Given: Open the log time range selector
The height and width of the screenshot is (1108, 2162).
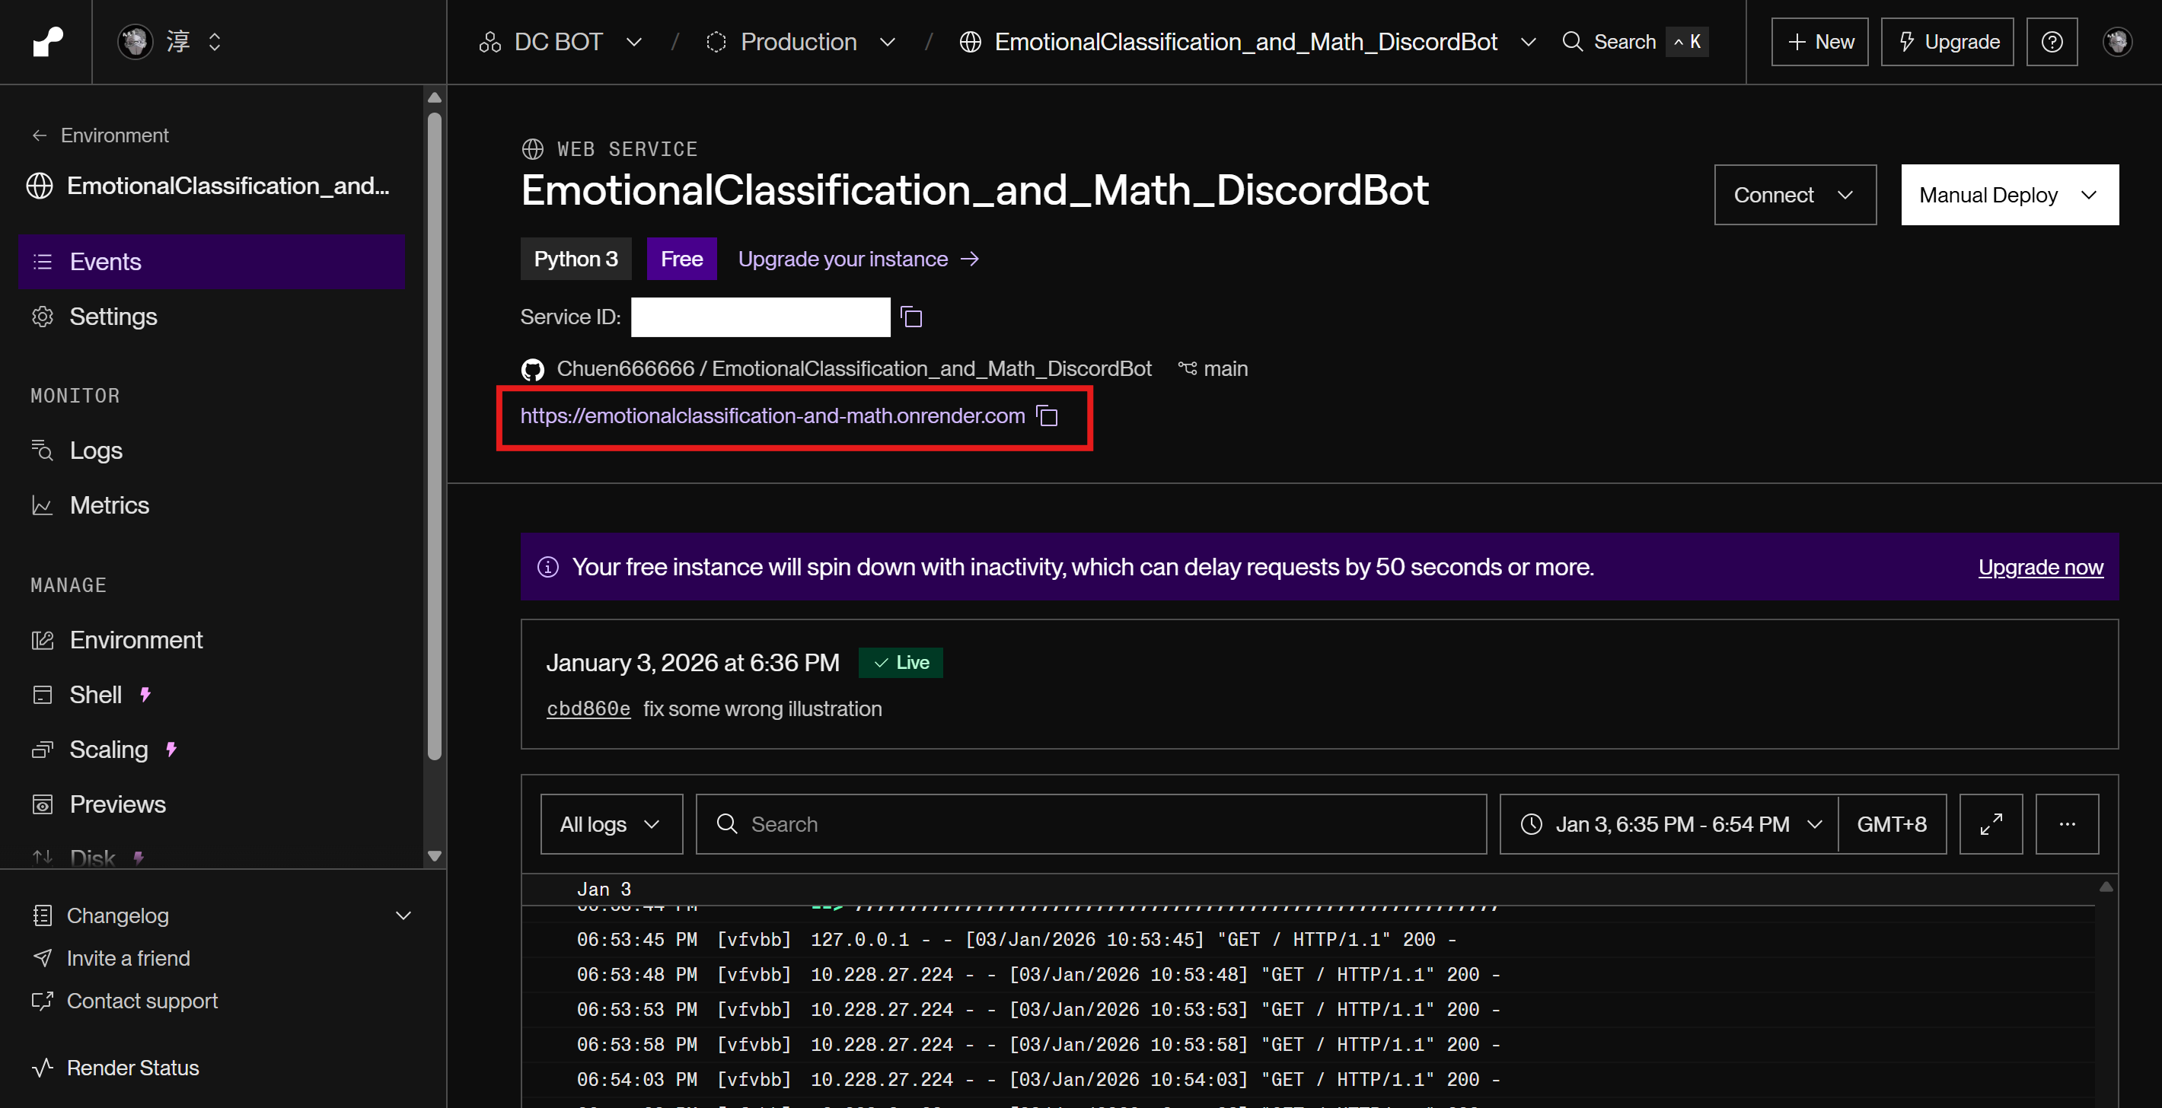Looking at the screenshot, I should [1669, 823].
